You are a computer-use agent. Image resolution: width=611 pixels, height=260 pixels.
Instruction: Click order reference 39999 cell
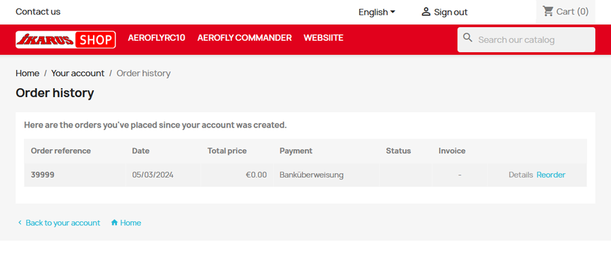point(75,175)
